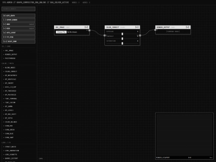Screen dimensions: 216x162
Task: Add the STRUCT_NOISE node from sidebar
Action: click(18, 147)
